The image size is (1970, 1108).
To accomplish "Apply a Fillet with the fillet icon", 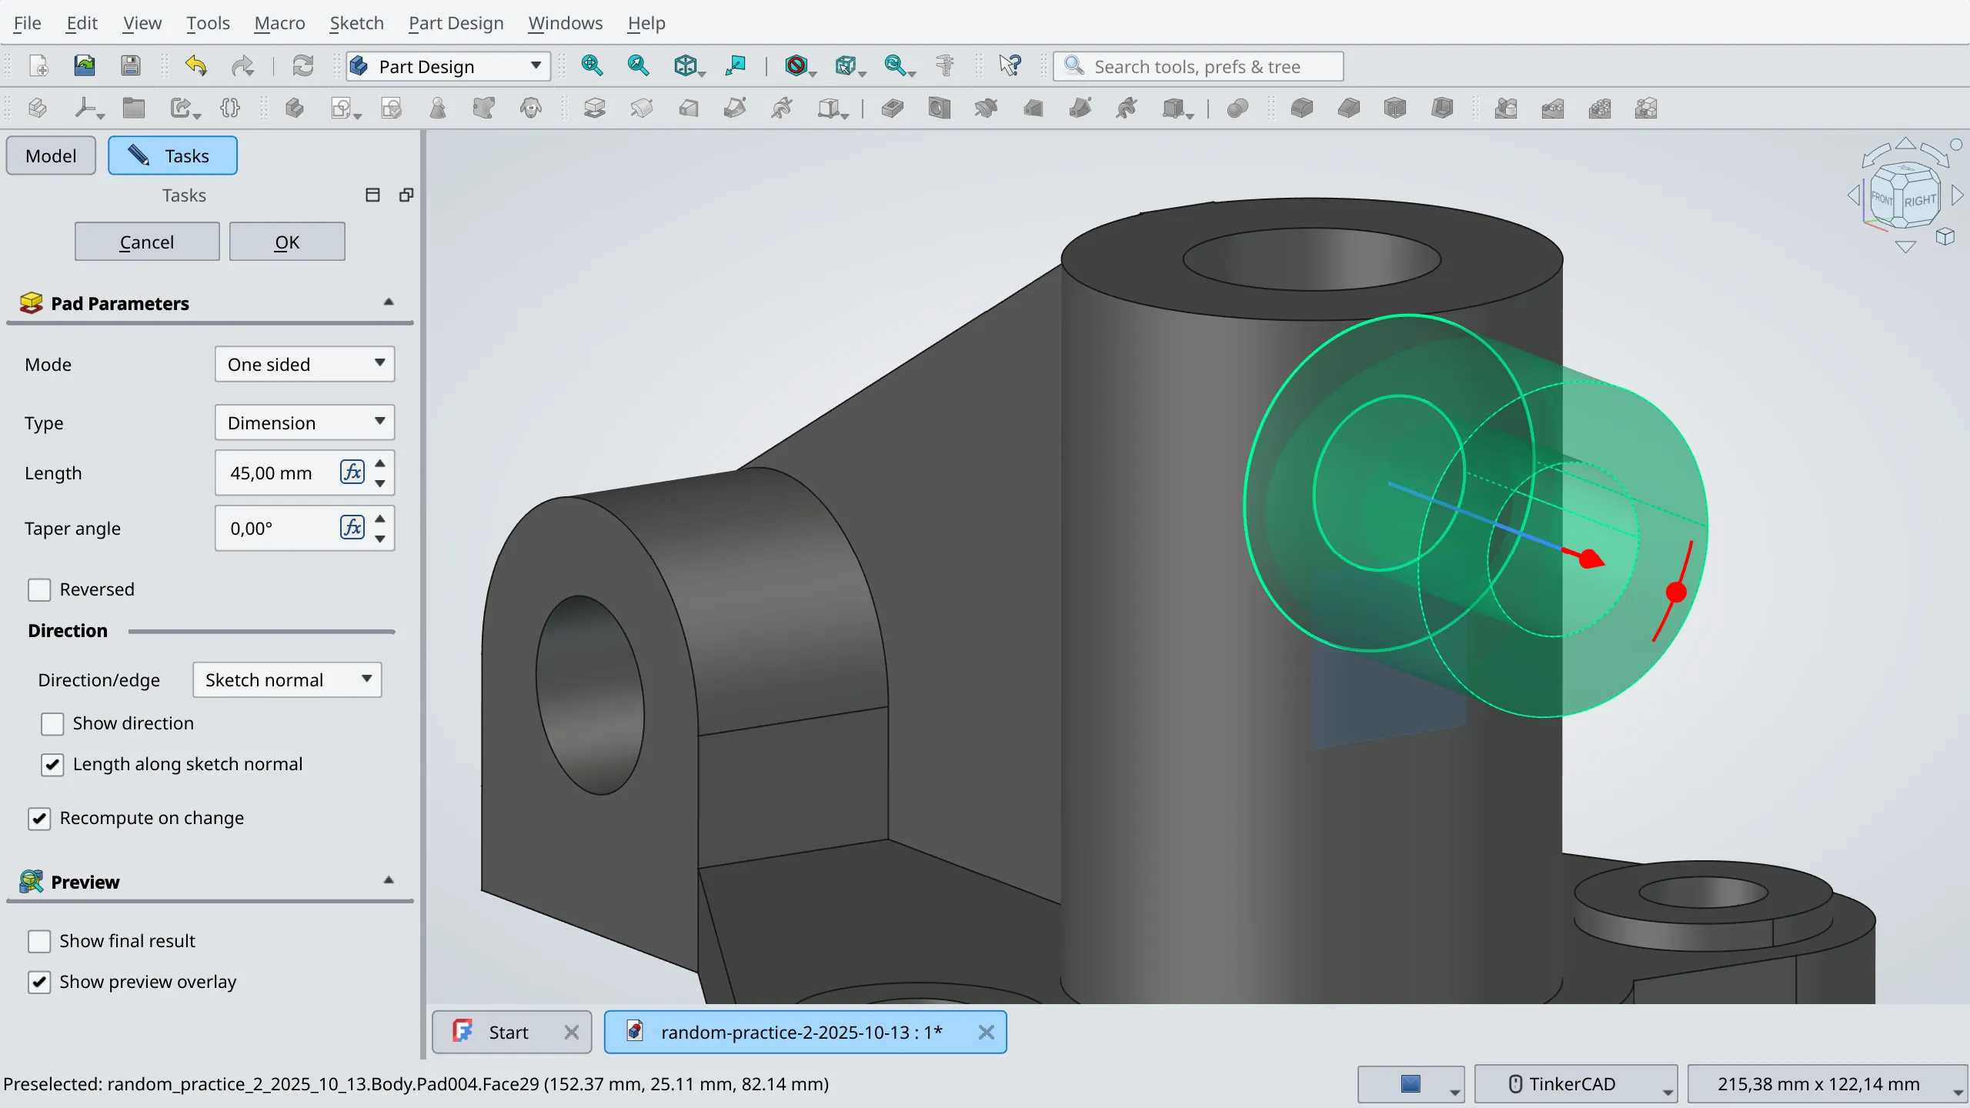I will 1301,108.
